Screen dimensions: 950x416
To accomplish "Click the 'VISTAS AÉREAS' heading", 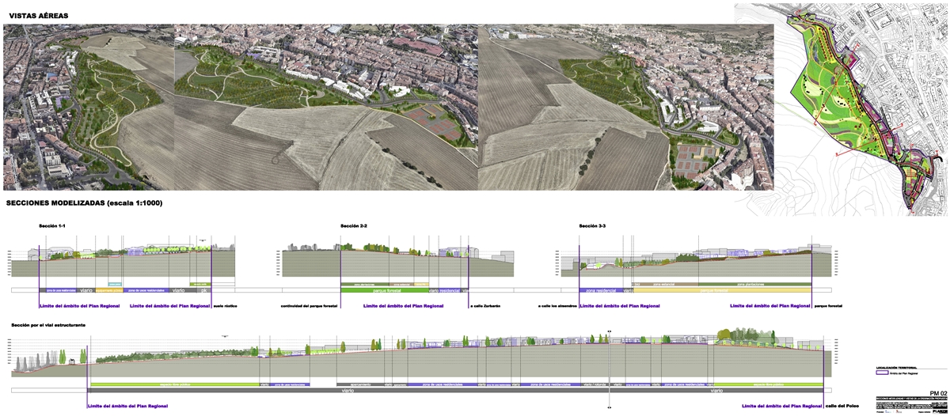I will [x=37, y=16].
